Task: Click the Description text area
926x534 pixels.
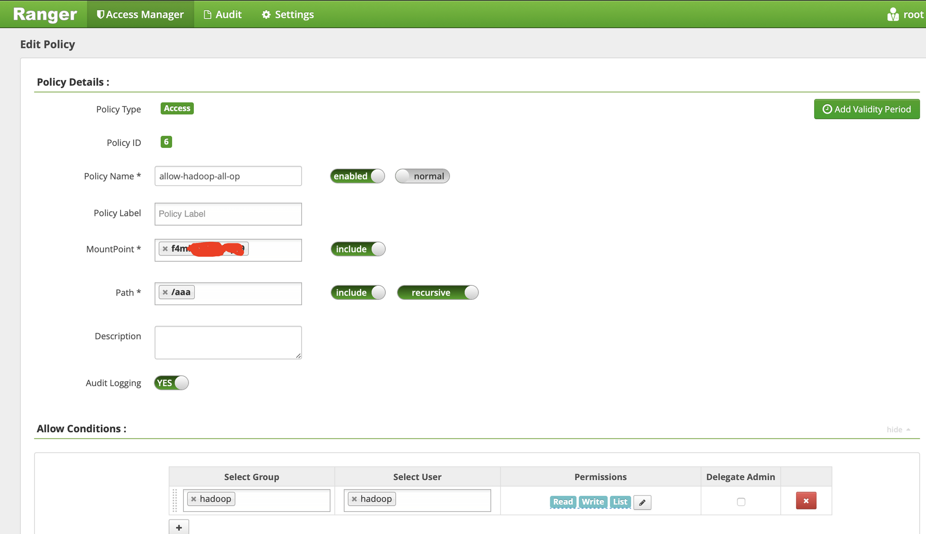Action: [x=228, y=343]
